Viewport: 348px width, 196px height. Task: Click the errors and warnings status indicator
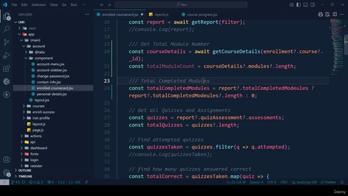click(36, 182)
